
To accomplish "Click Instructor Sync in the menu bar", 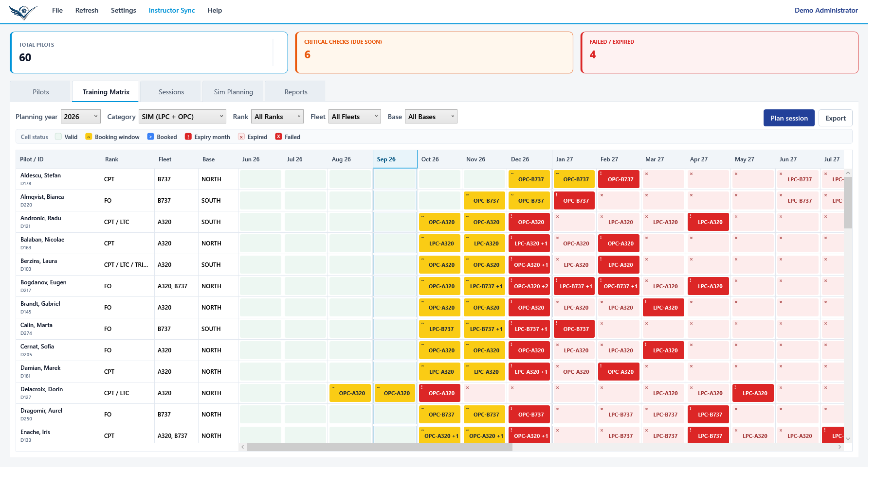I will tap(172, 10).
